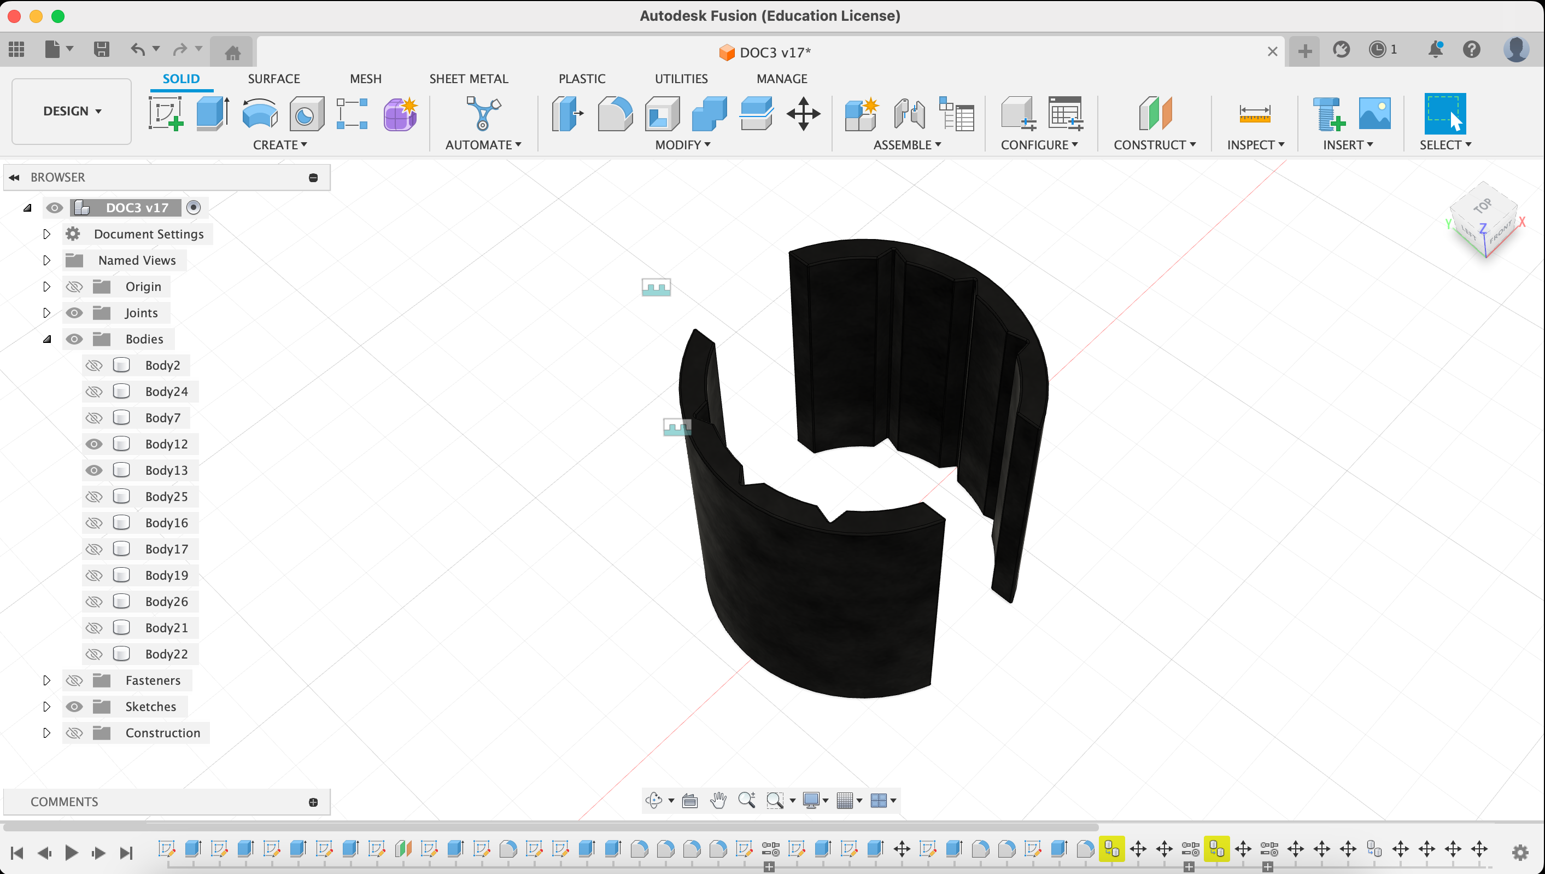Expand Document Settings node
This screenshot has width=1545, height=874.
pyautogui.click(x=47, y=234)
